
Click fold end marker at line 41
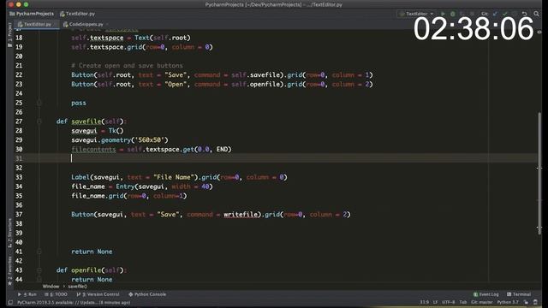click(39, 252)
